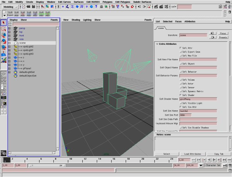Click the new scene document icon
The height and width of the screenshot is (177, 232).
[x=24, y=7]
